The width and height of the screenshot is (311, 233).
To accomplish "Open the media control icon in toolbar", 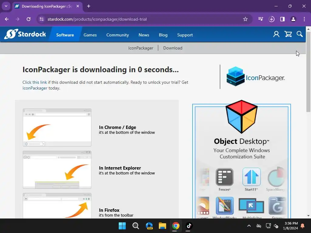I will tap(261, 19).
